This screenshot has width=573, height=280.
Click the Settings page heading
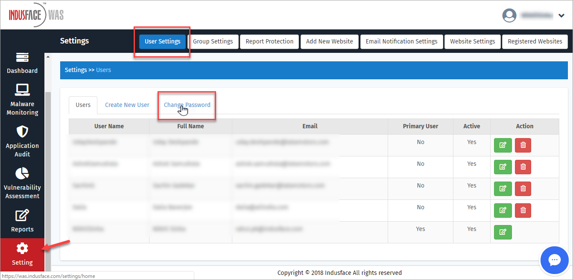[74, 41]
